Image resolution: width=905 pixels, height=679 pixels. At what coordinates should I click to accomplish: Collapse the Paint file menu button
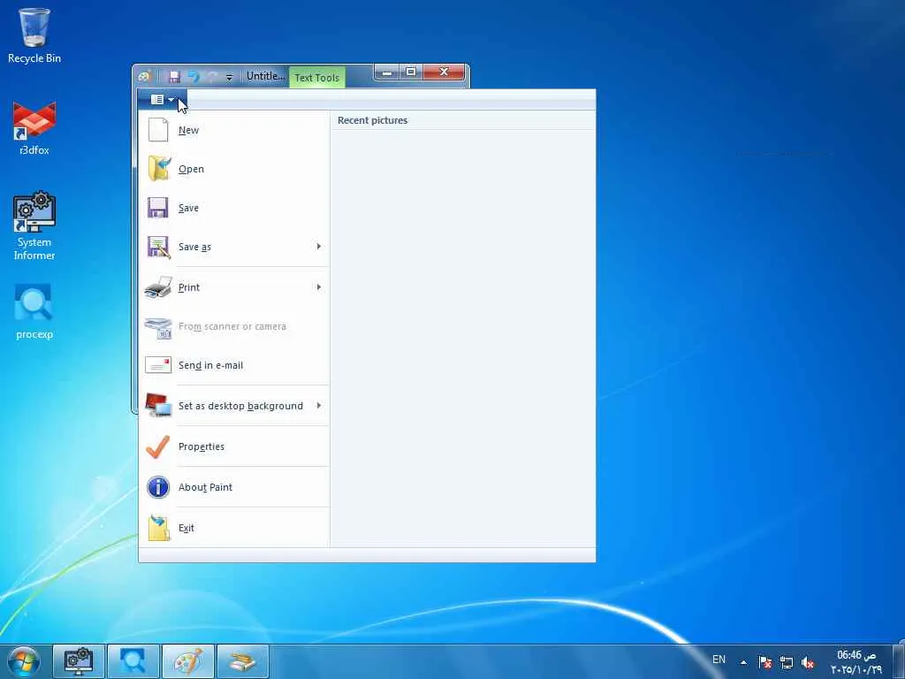point(163,99)
